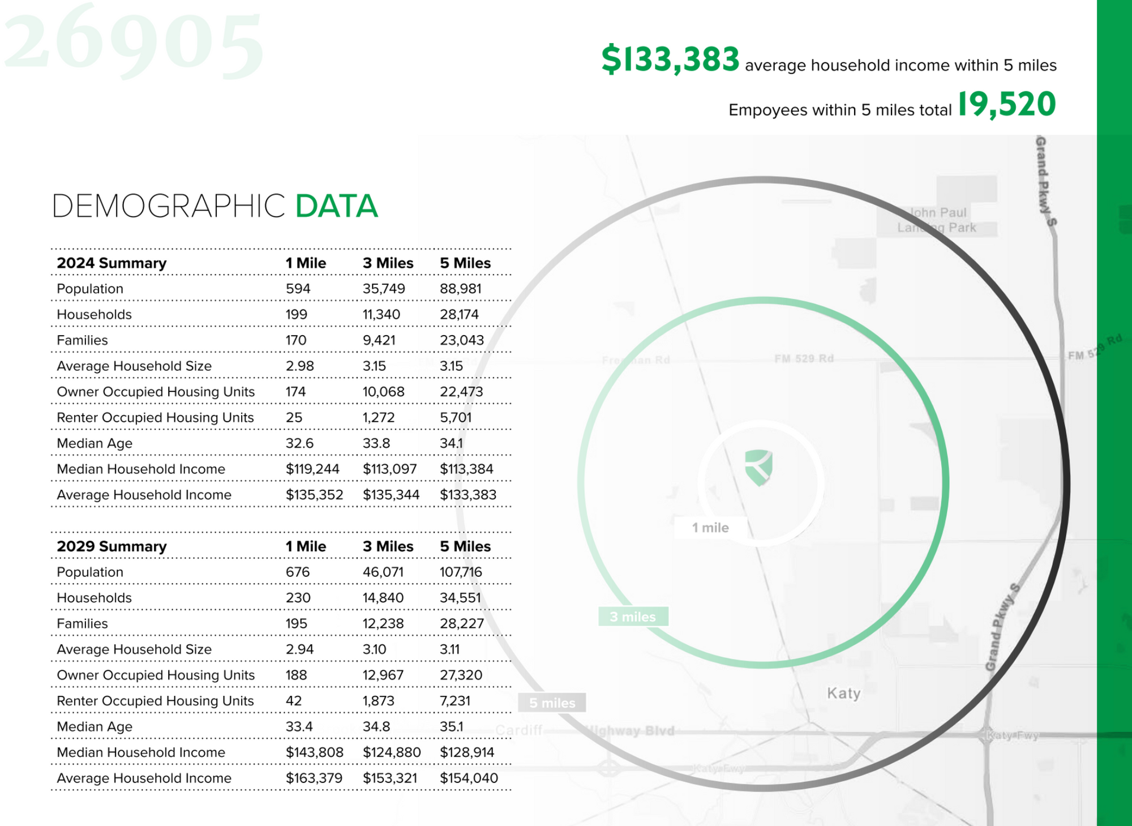Click the shield logo marker on map
This screenshot has width=1132, height=826.
click(x=759, y=467)
